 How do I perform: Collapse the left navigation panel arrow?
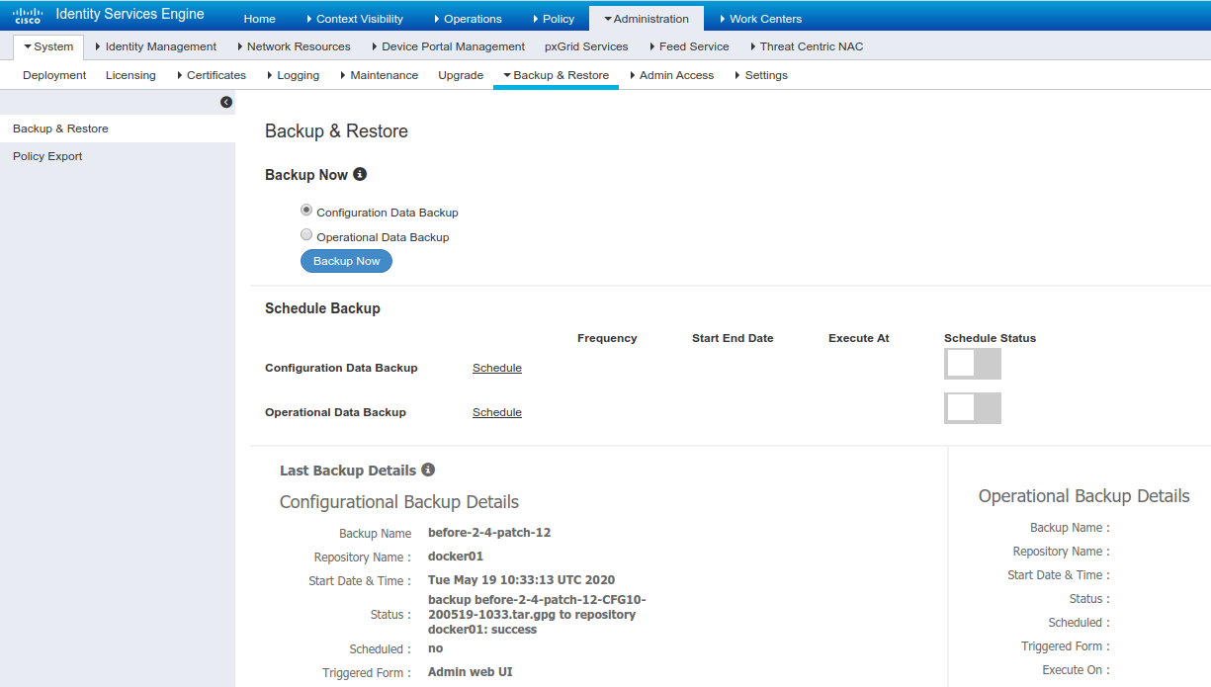pyautogui.click(x=226, y=102)
